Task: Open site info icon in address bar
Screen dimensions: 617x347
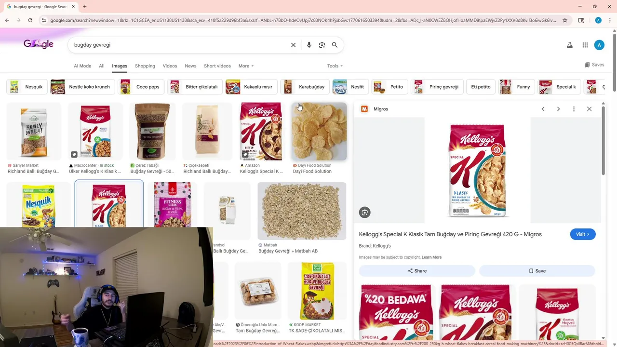Action: 44,20
